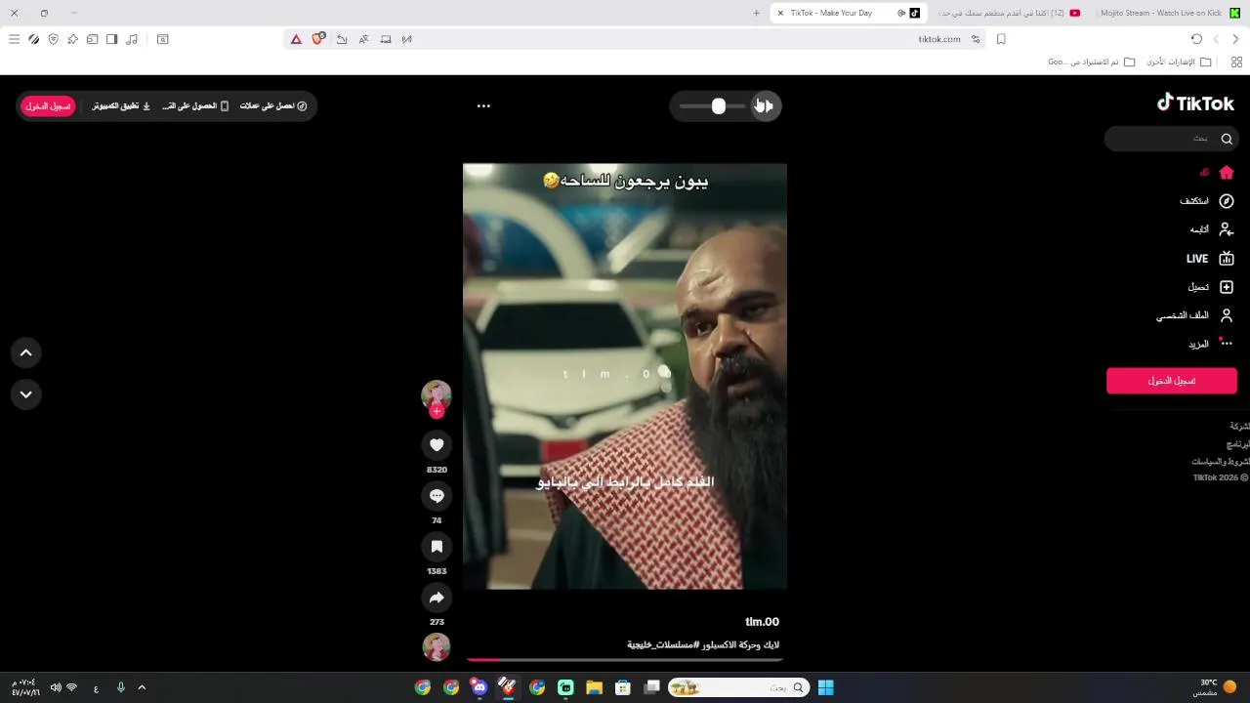1250x703 pixels.
Task: Click the Get Coins link احصل على عملات
Action: click(273, 105)
